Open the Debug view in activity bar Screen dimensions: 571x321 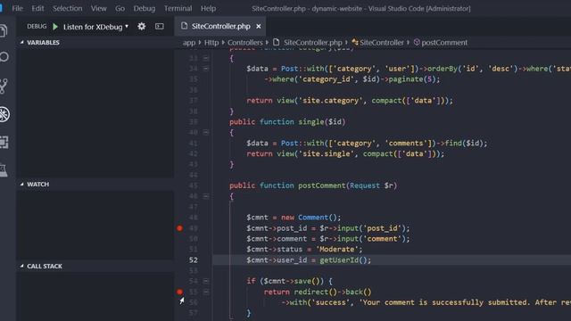(x=4, y=114)
